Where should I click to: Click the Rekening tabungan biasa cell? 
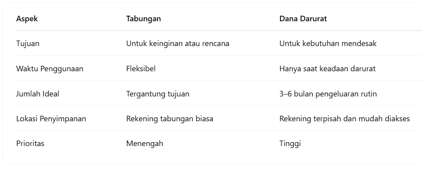(170, 118)
